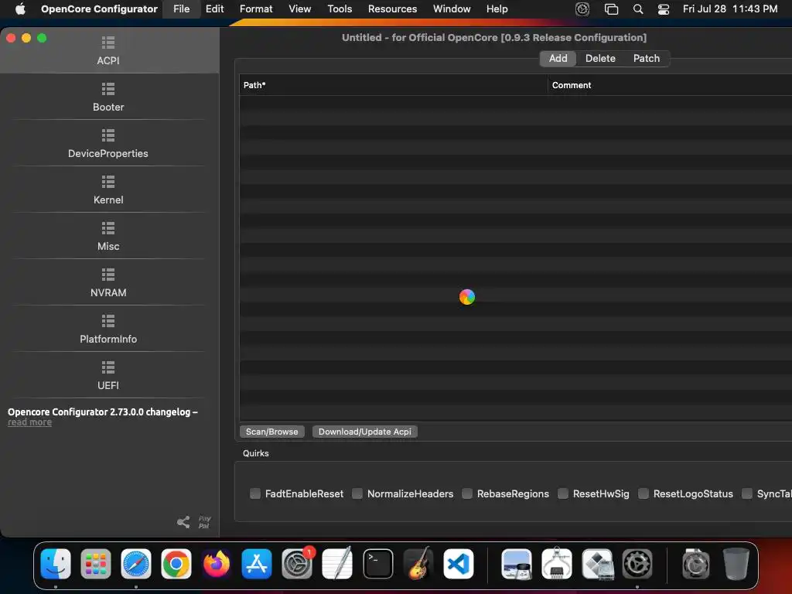Open the Kernel section in the sidebar

coord(108,190)
